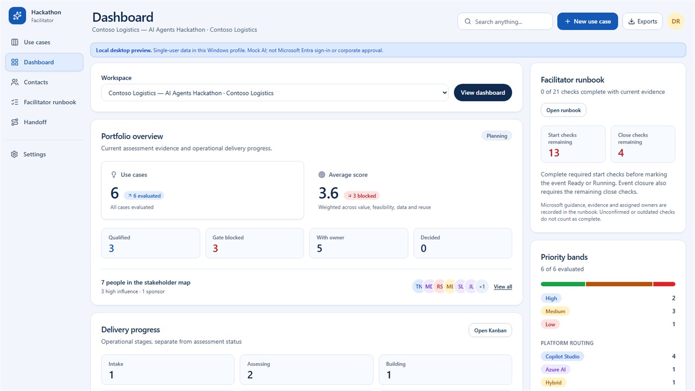
Task: Open Use cases in sidebar menu
Action: [x=44, y=42]
